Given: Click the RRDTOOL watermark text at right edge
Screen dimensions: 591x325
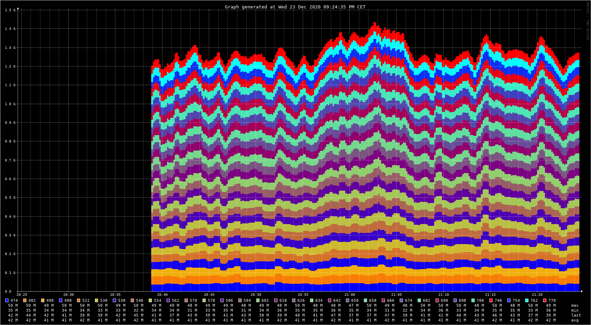Looking at the screenshot, I should (x=587, y=21).
